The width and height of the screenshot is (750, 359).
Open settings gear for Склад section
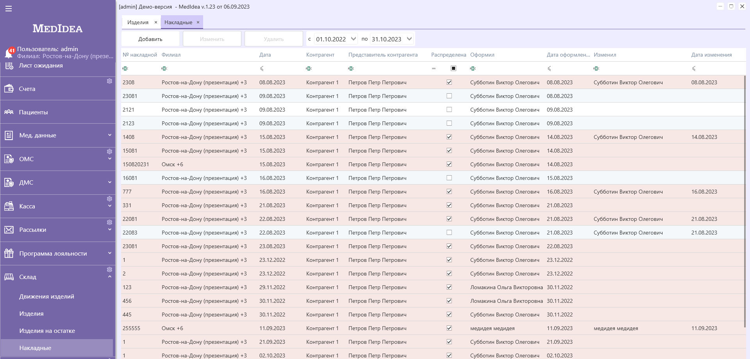pos(109,269)
